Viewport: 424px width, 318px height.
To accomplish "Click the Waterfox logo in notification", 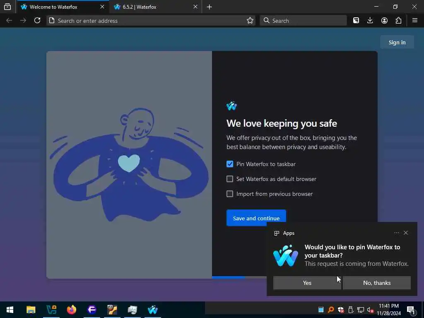I will (286, 255).
